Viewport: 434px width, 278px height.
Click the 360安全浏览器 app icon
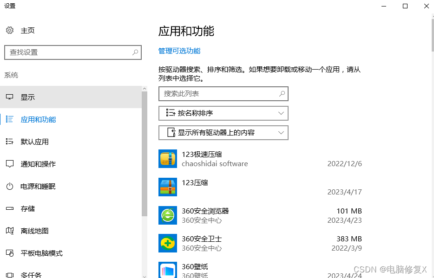point(168,215)
